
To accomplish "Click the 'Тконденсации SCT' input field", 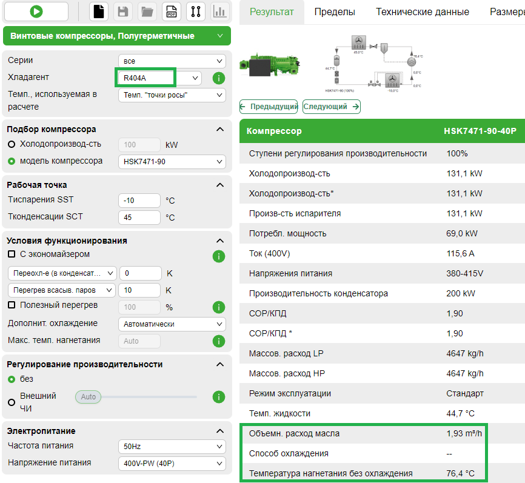I will point(139,218).
